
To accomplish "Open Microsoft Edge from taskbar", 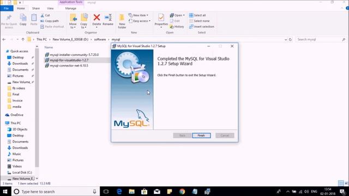I will 119,191.
